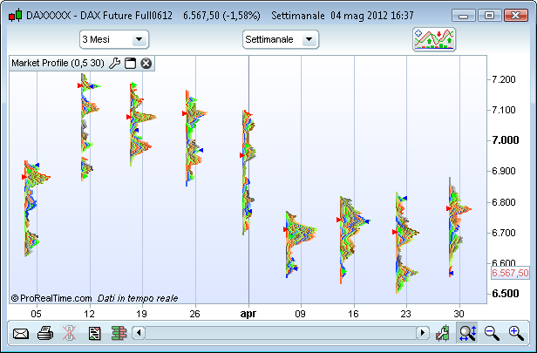
Task: Configure Market Profile with wrench icon
Action: pos(114,64)
